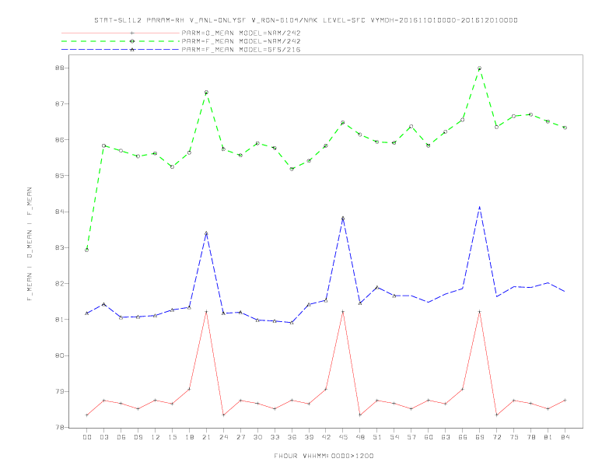616x476 pixels.
Task: Click x-axis tick label 63
Action: tap(446, 437)
